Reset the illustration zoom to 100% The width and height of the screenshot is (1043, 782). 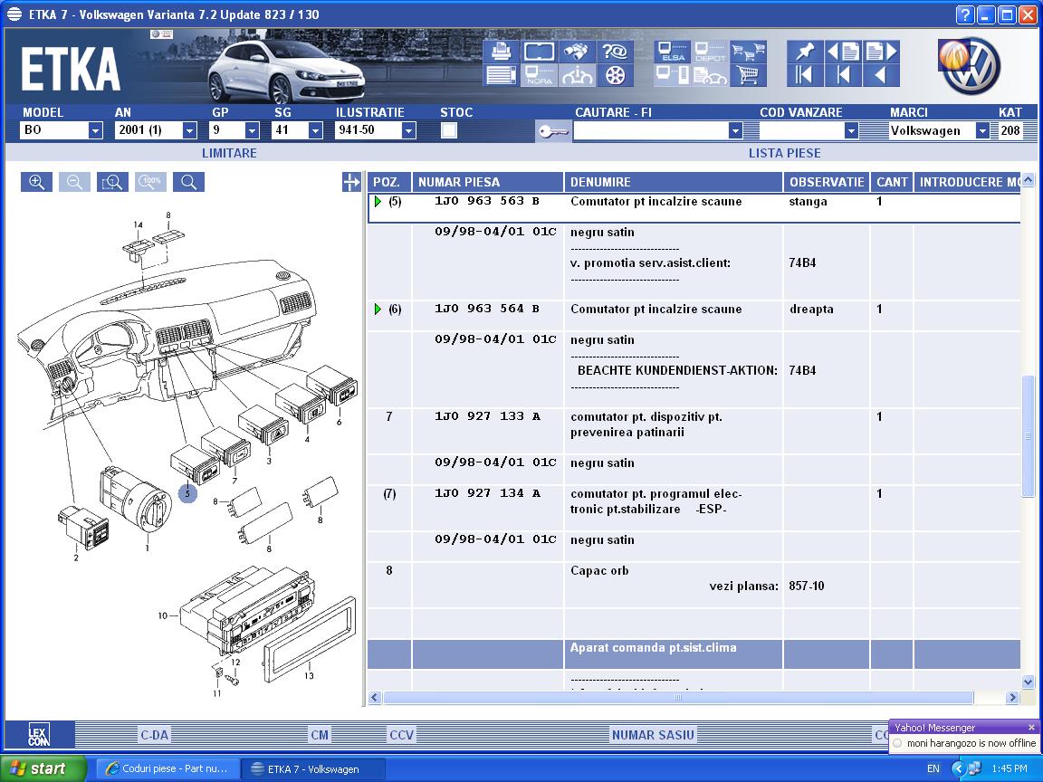[x=150, y=182]
